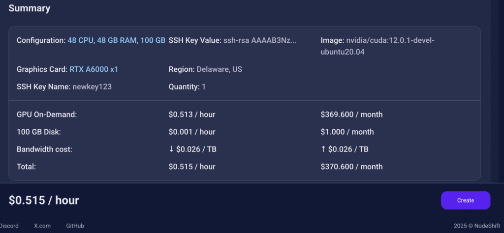The height and width of the screenshot is (233, 504).
Task: Click the Quantity value 1
Action: click(203, 87)
